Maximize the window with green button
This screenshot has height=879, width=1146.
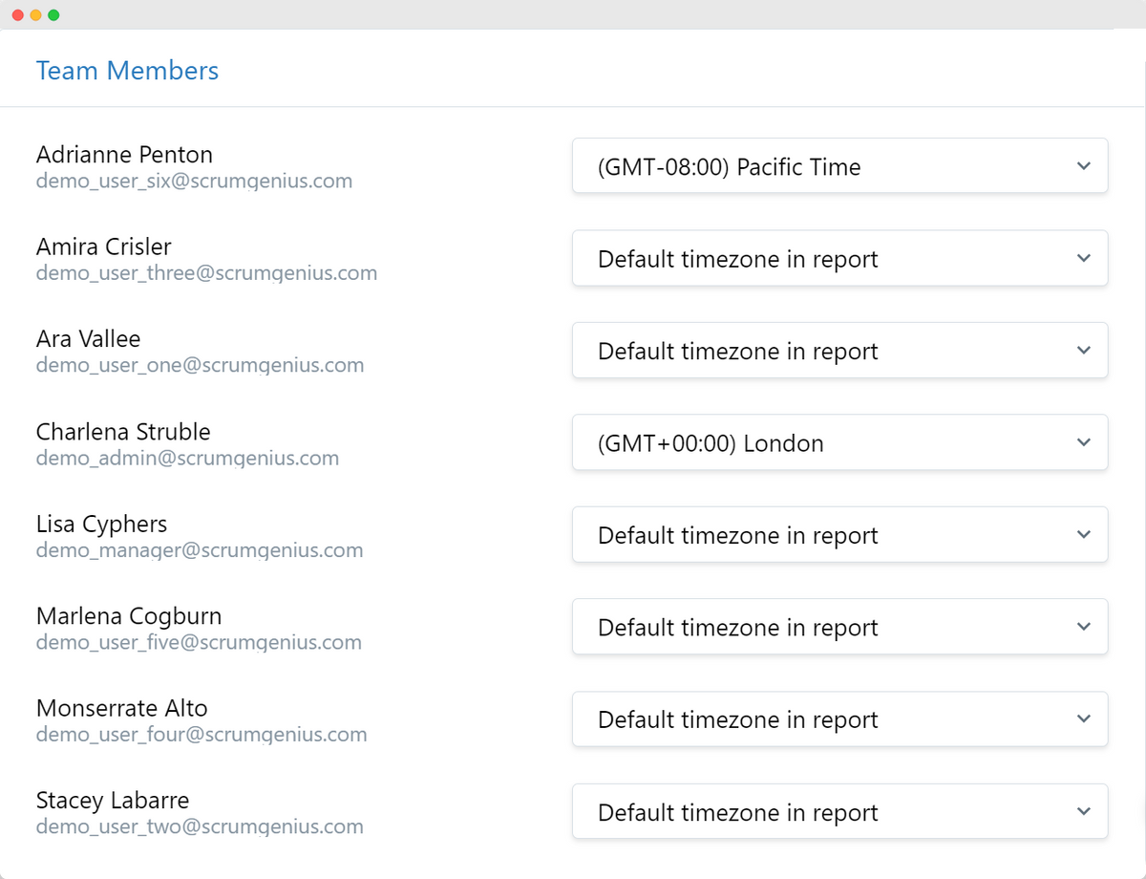(53, 15)
